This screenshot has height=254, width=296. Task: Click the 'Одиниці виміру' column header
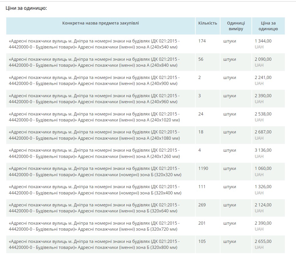236,26
